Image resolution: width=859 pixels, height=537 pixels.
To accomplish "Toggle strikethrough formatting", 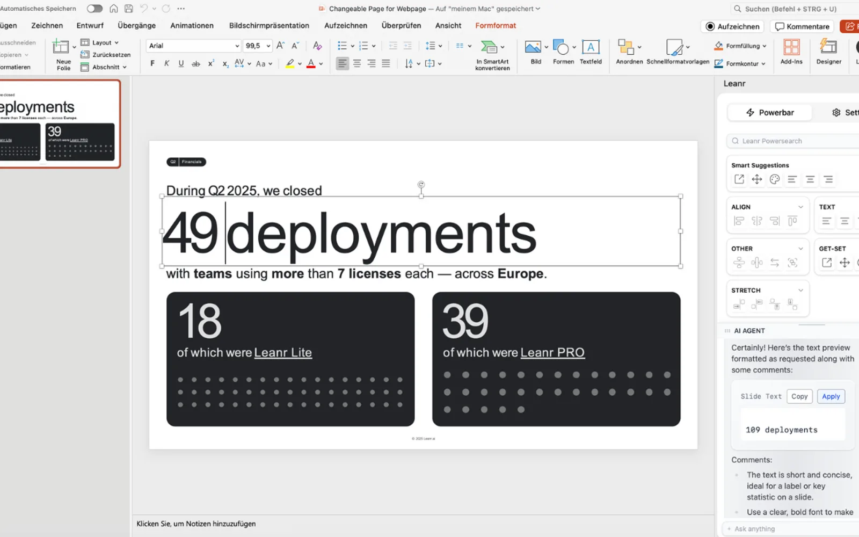I will [196, 63].
